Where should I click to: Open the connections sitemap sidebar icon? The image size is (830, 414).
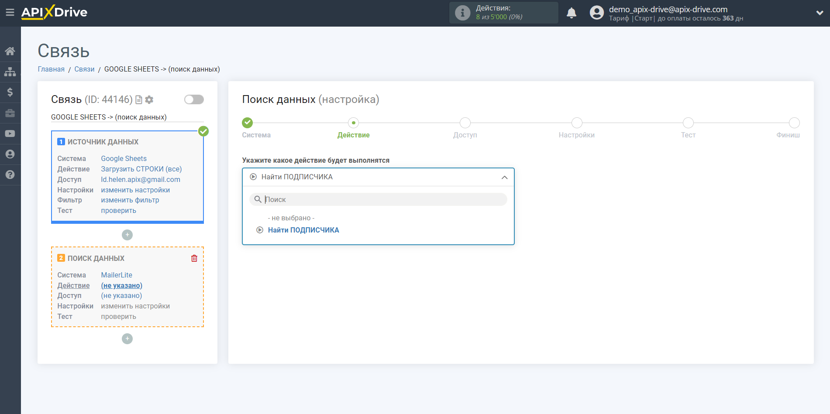click(x=10, y=72)
